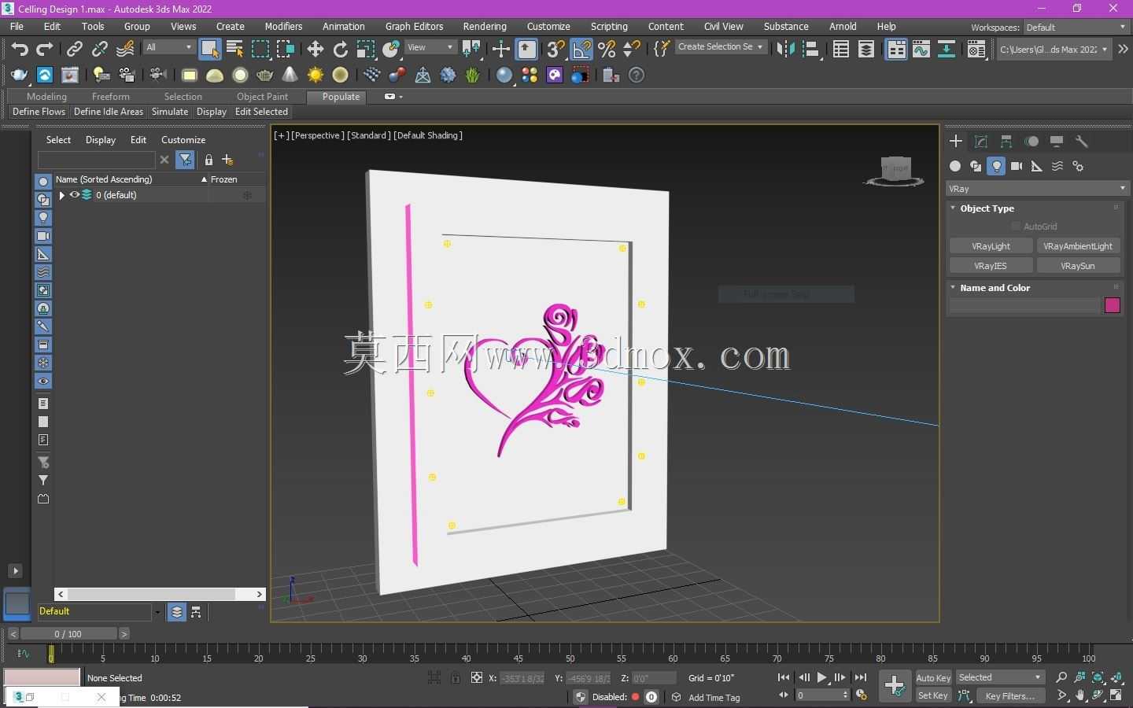Open the Key Filters dialog
The width and height of the screenshot is (1133, 708).
pyautogui.click(x=1010, y=695)
